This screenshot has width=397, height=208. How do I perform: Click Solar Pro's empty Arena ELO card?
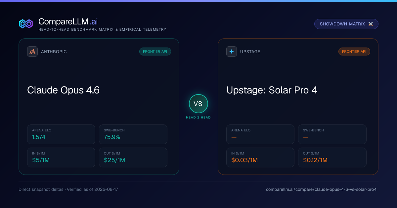260,134
